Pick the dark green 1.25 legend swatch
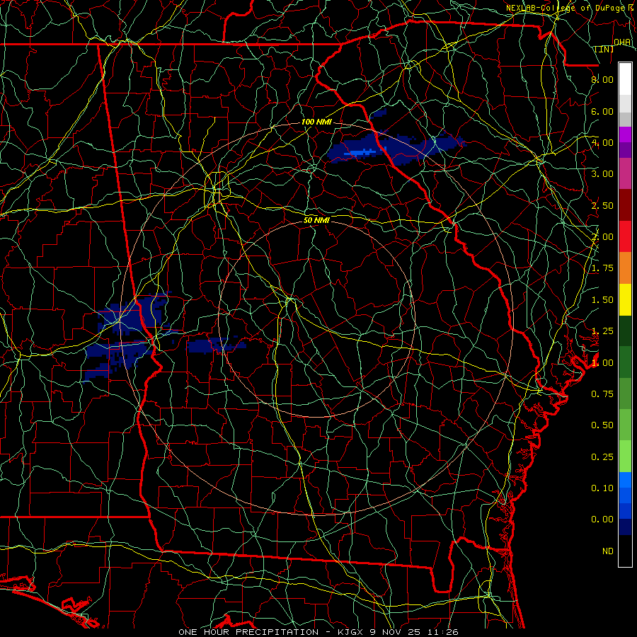The height and width of the screenshot is (637, 637). pos(625,331)
